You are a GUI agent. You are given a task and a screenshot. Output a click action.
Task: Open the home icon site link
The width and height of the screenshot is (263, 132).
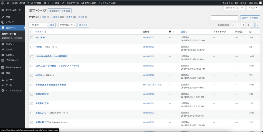tap(8, 3)
